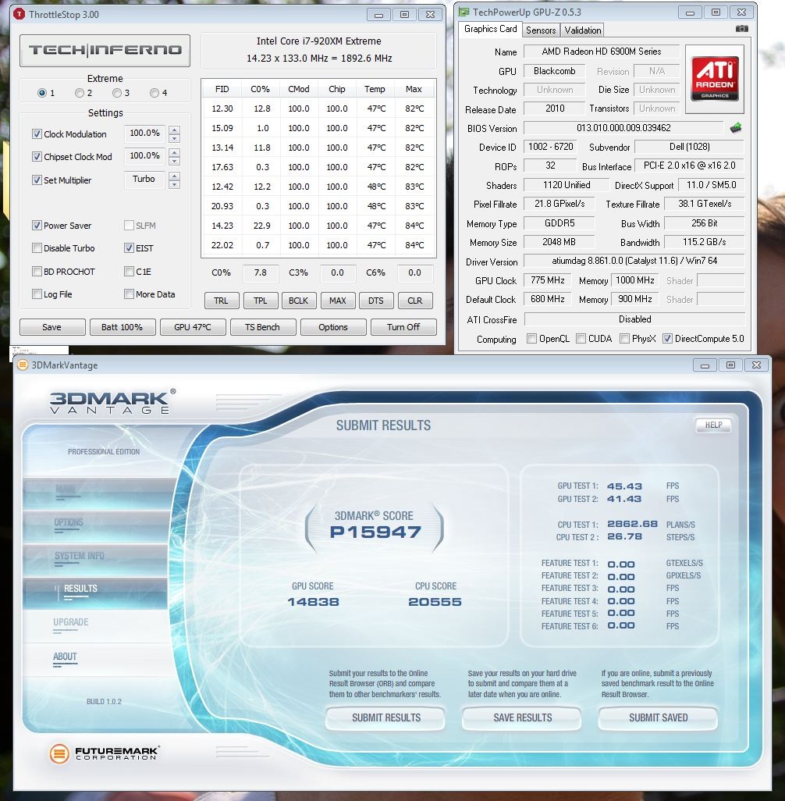Click the Set Multiplier Turbo value field
785x801 pixels.
click(144, 180)
